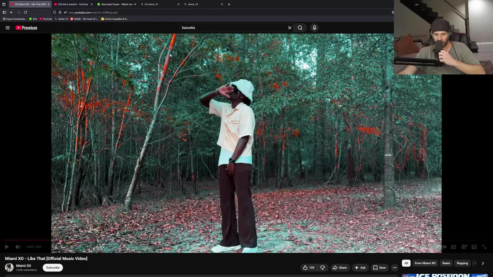This screenshot has width=493, height=277.
Task: Click the 2.63K subscribers text
Action: click(x=26, y=270)
